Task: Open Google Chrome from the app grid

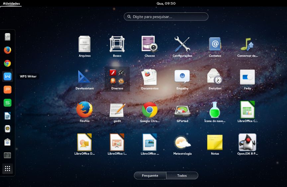Action: click(149, 112)
